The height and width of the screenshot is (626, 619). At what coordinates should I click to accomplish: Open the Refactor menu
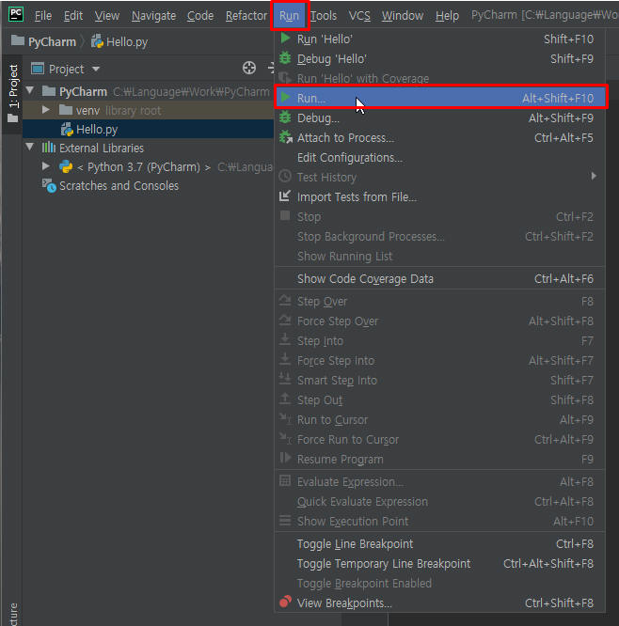click(246, 16)
